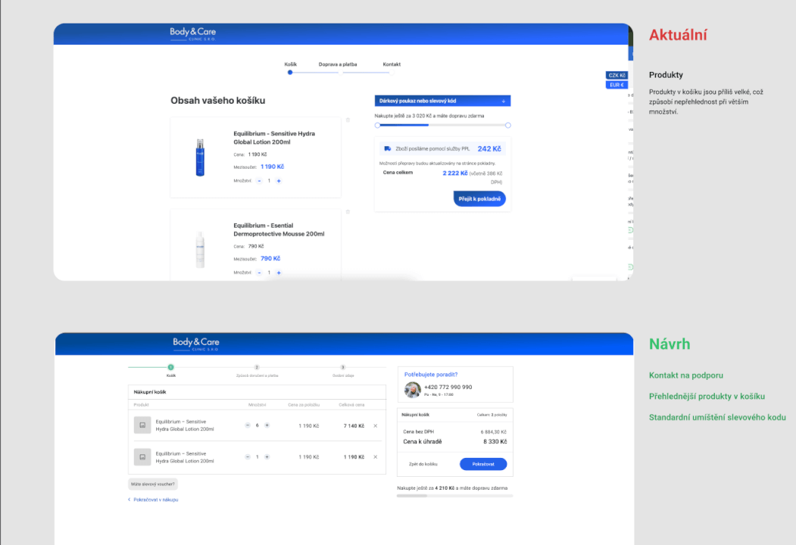Click product thumbnail of second cart row

tap(142, 456)
